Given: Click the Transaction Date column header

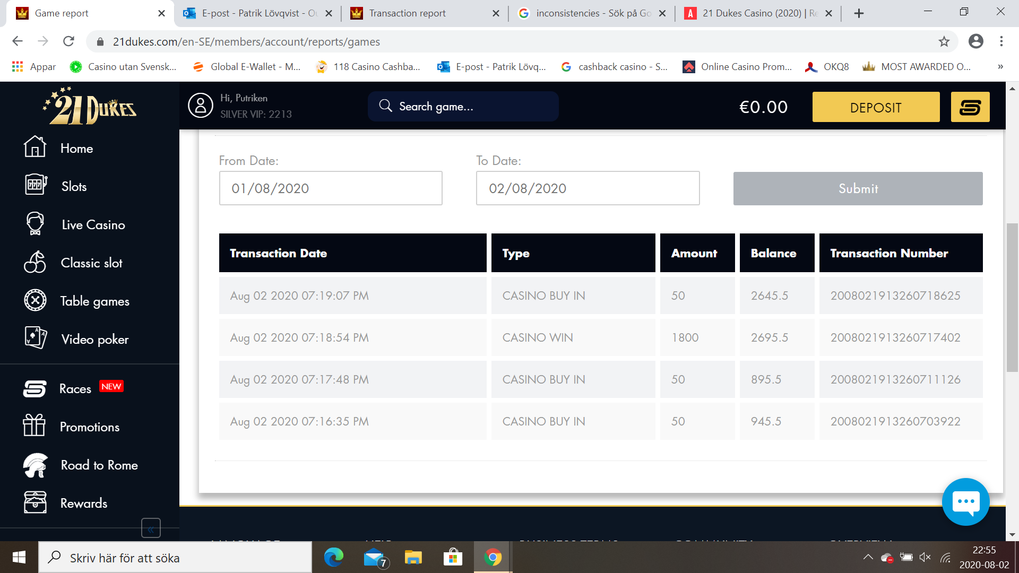Looking at the screenshot, I should pyautogui.click(x=353, y=253).
